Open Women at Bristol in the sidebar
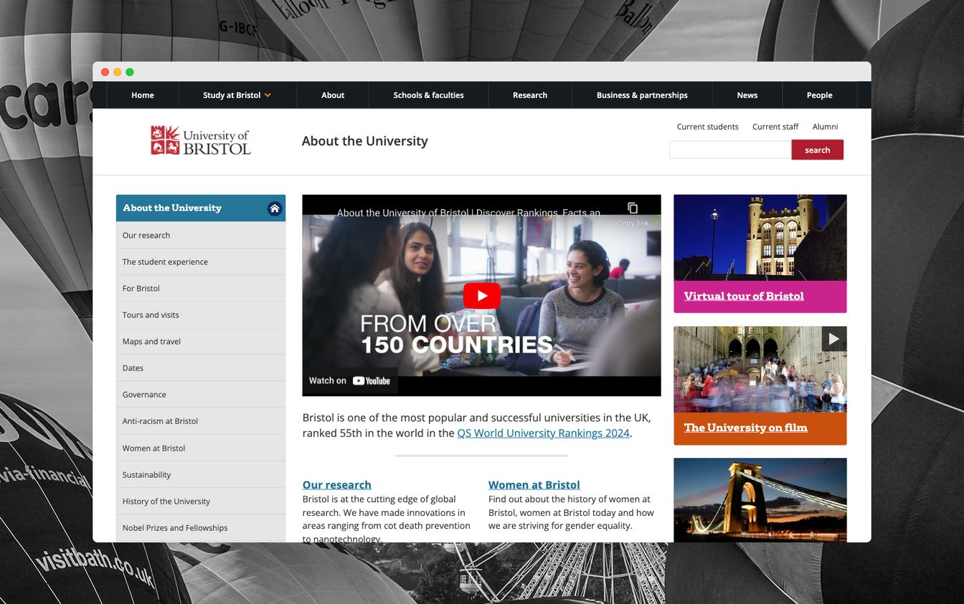964x604 pixels. click(x=201, y=448)
